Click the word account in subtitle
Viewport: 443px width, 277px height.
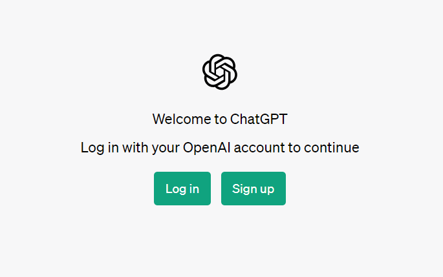pos(259,148)
